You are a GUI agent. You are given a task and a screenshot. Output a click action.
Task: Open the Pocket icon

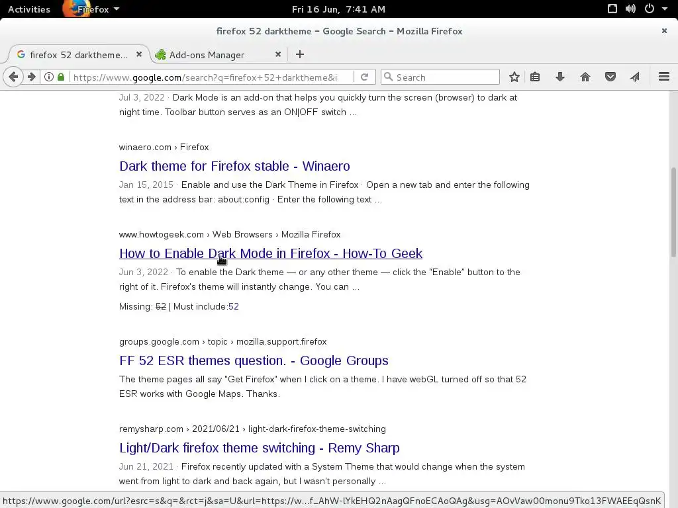[610, 77]
